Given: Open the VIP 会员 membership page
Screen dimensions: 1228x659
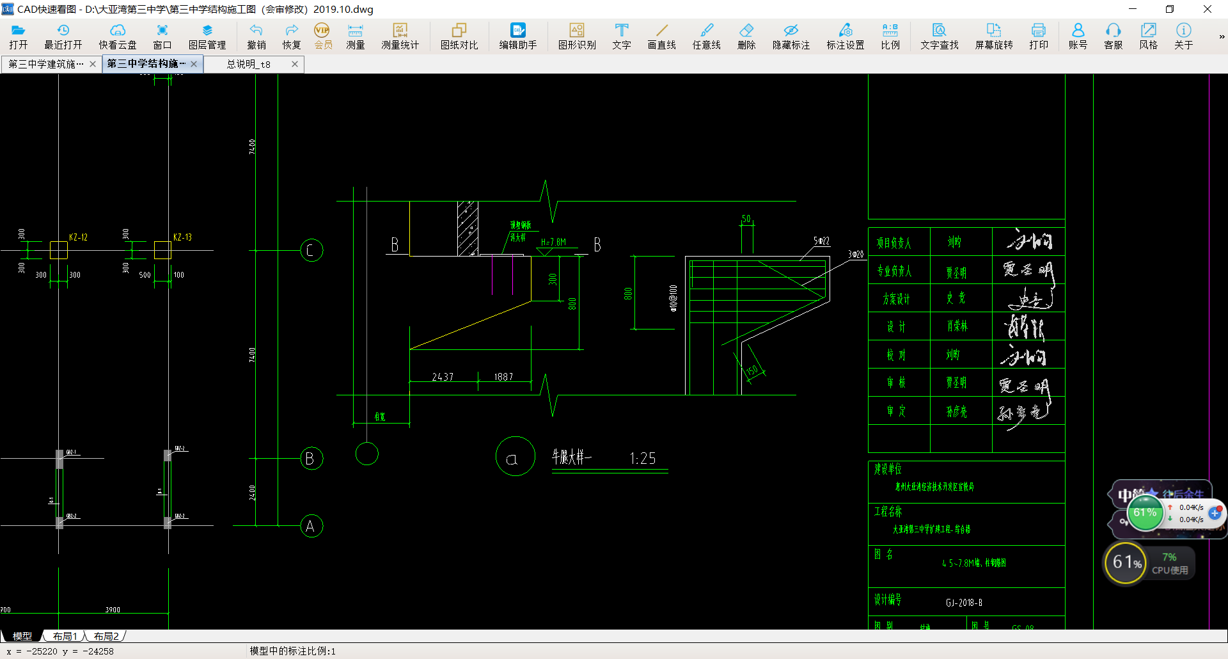Looking at the screenshot, I should [323, 36].
